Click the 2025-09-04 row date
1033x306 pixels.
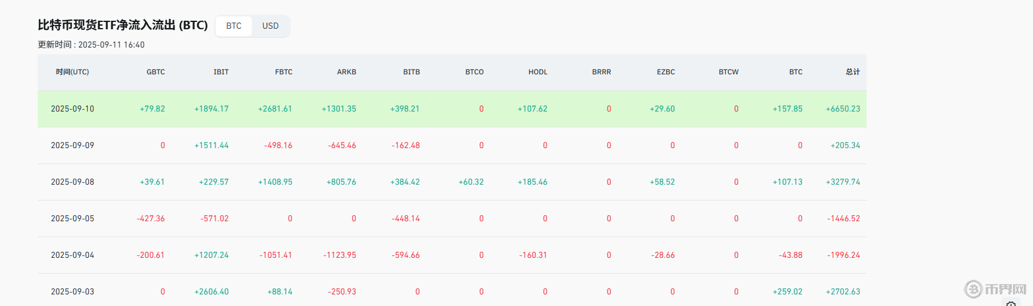[x=73, y=255]
